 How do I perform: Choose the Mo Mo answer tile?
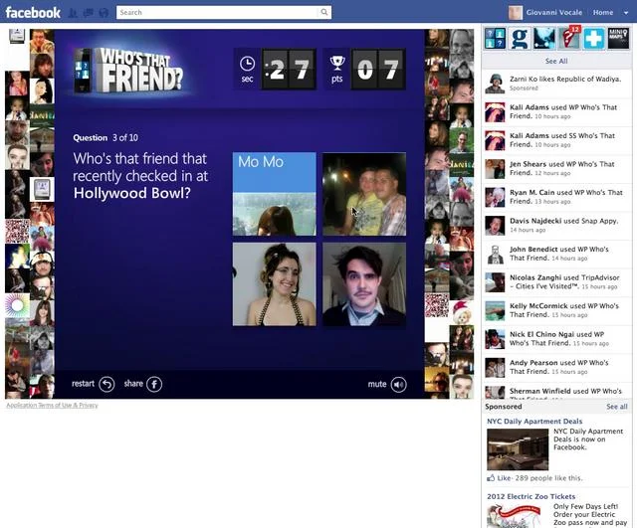[275, 194]
